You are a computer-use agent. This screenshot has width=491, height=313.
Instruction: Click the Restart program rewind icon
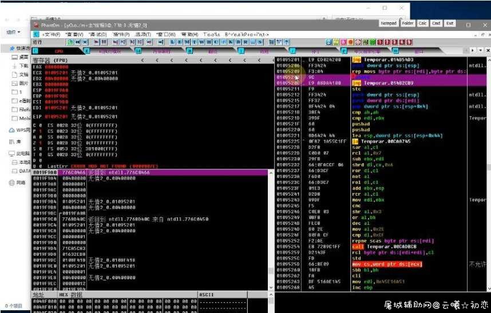point(77,42)
